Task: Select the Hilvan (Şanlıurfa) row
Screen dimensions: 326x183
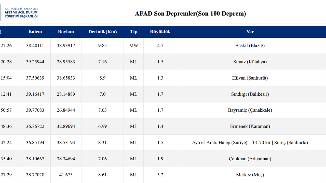Action: click(x=250, y=78)
